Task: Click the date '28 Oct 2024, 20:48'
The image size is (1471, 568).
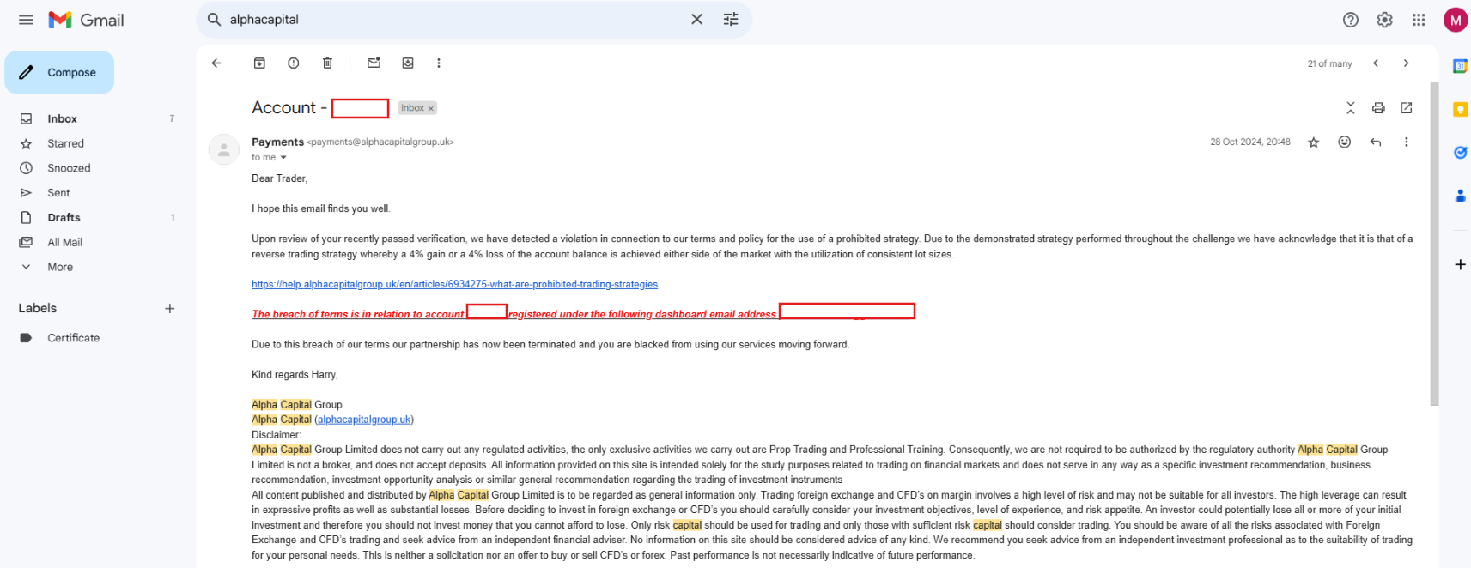Action: [x=1250, y=142]
